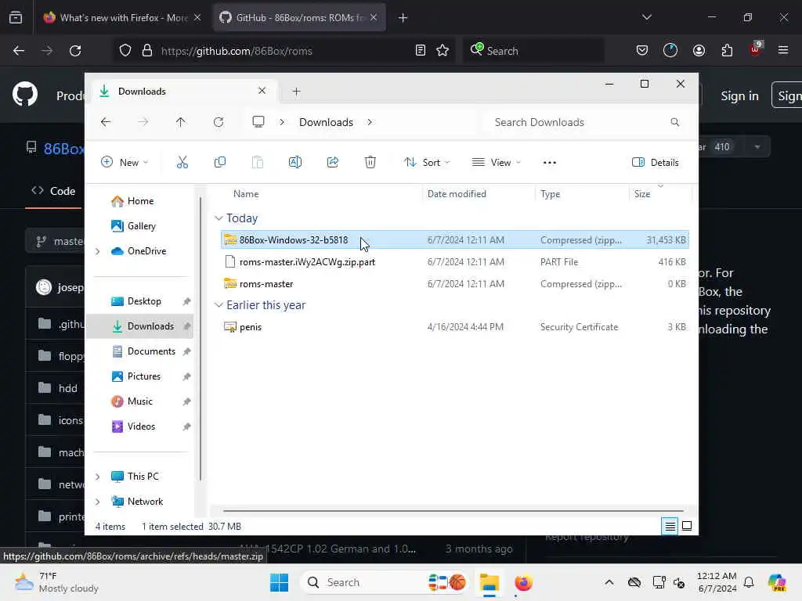Switch to What's new with Firefox tab
The width and height of the screenshot is (802, 601).
click(x=123, y=18)
